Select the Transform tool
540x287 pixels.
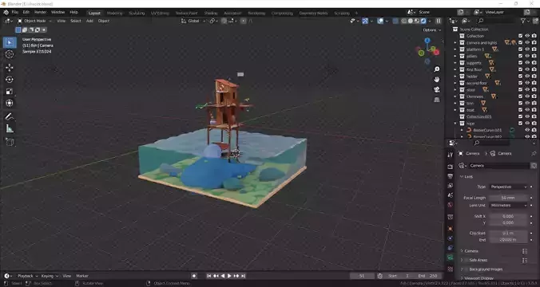coord(10,103)
